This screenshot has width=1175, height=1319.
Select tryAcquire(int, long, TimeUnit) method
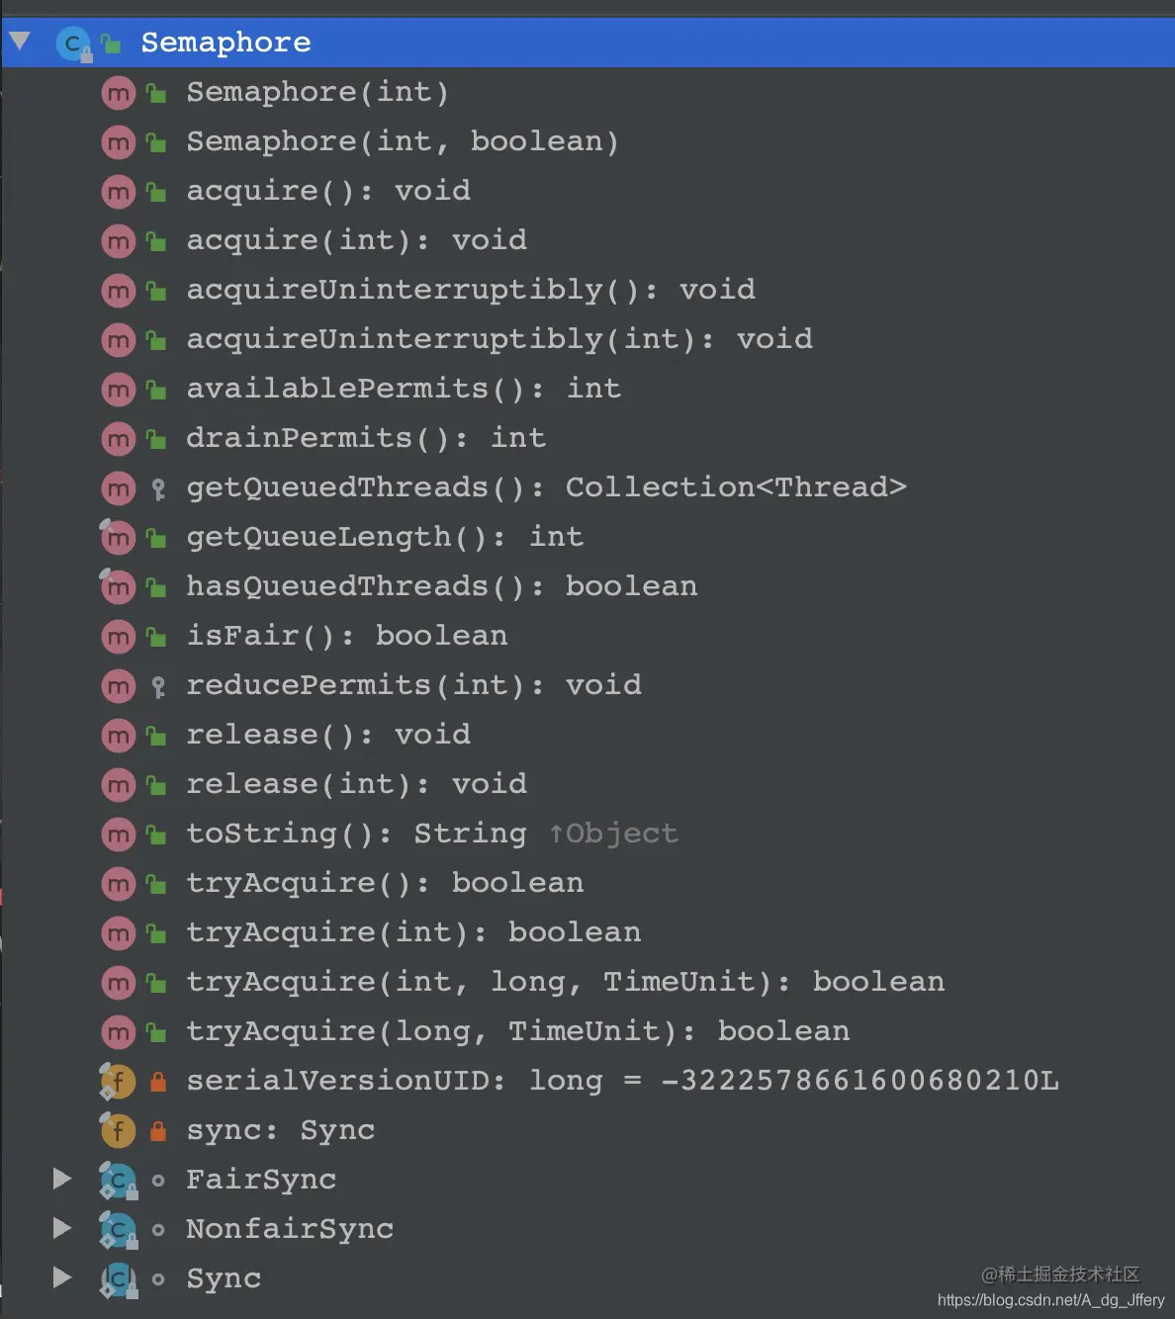pyautogui.click(x=587, y=982)
